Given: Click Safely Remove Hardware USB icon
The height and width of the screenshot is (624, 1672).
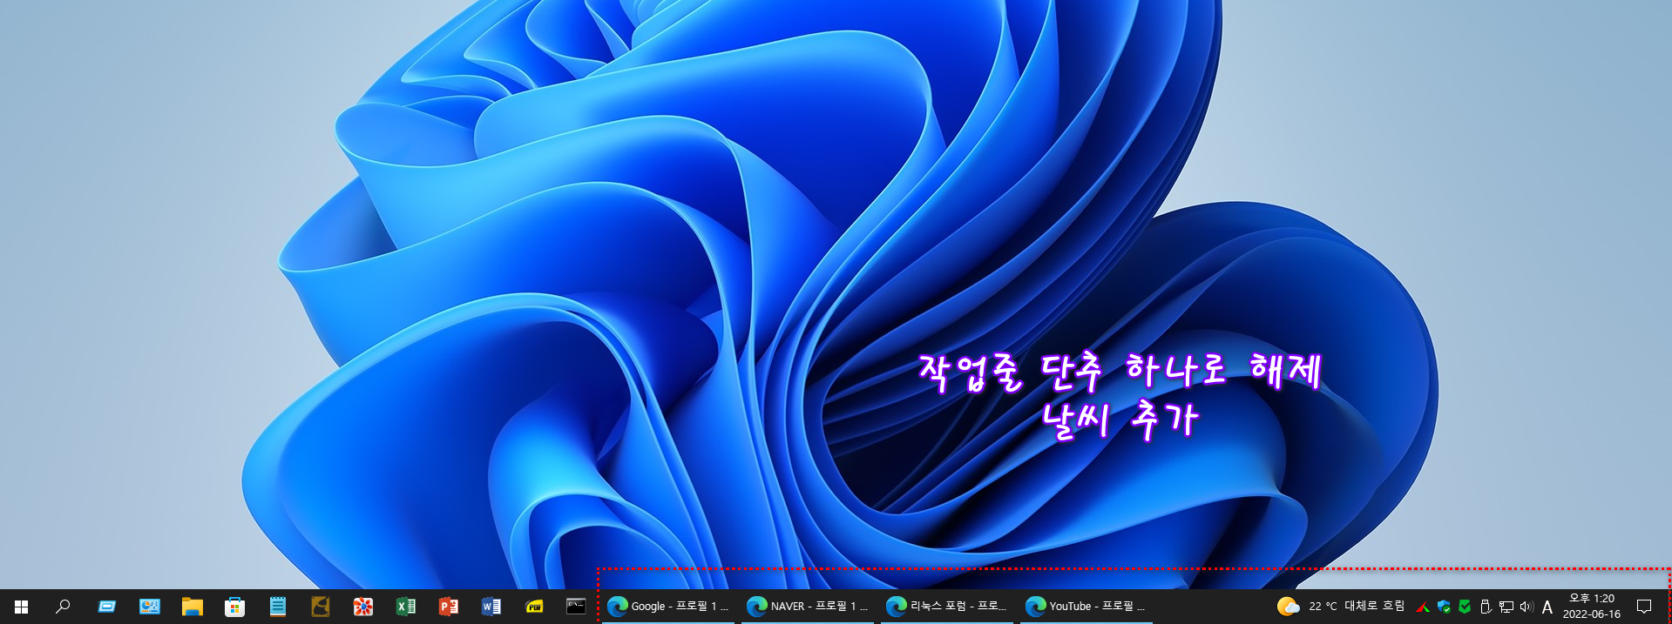Looking at the screenshot, I should (1486, 607).
